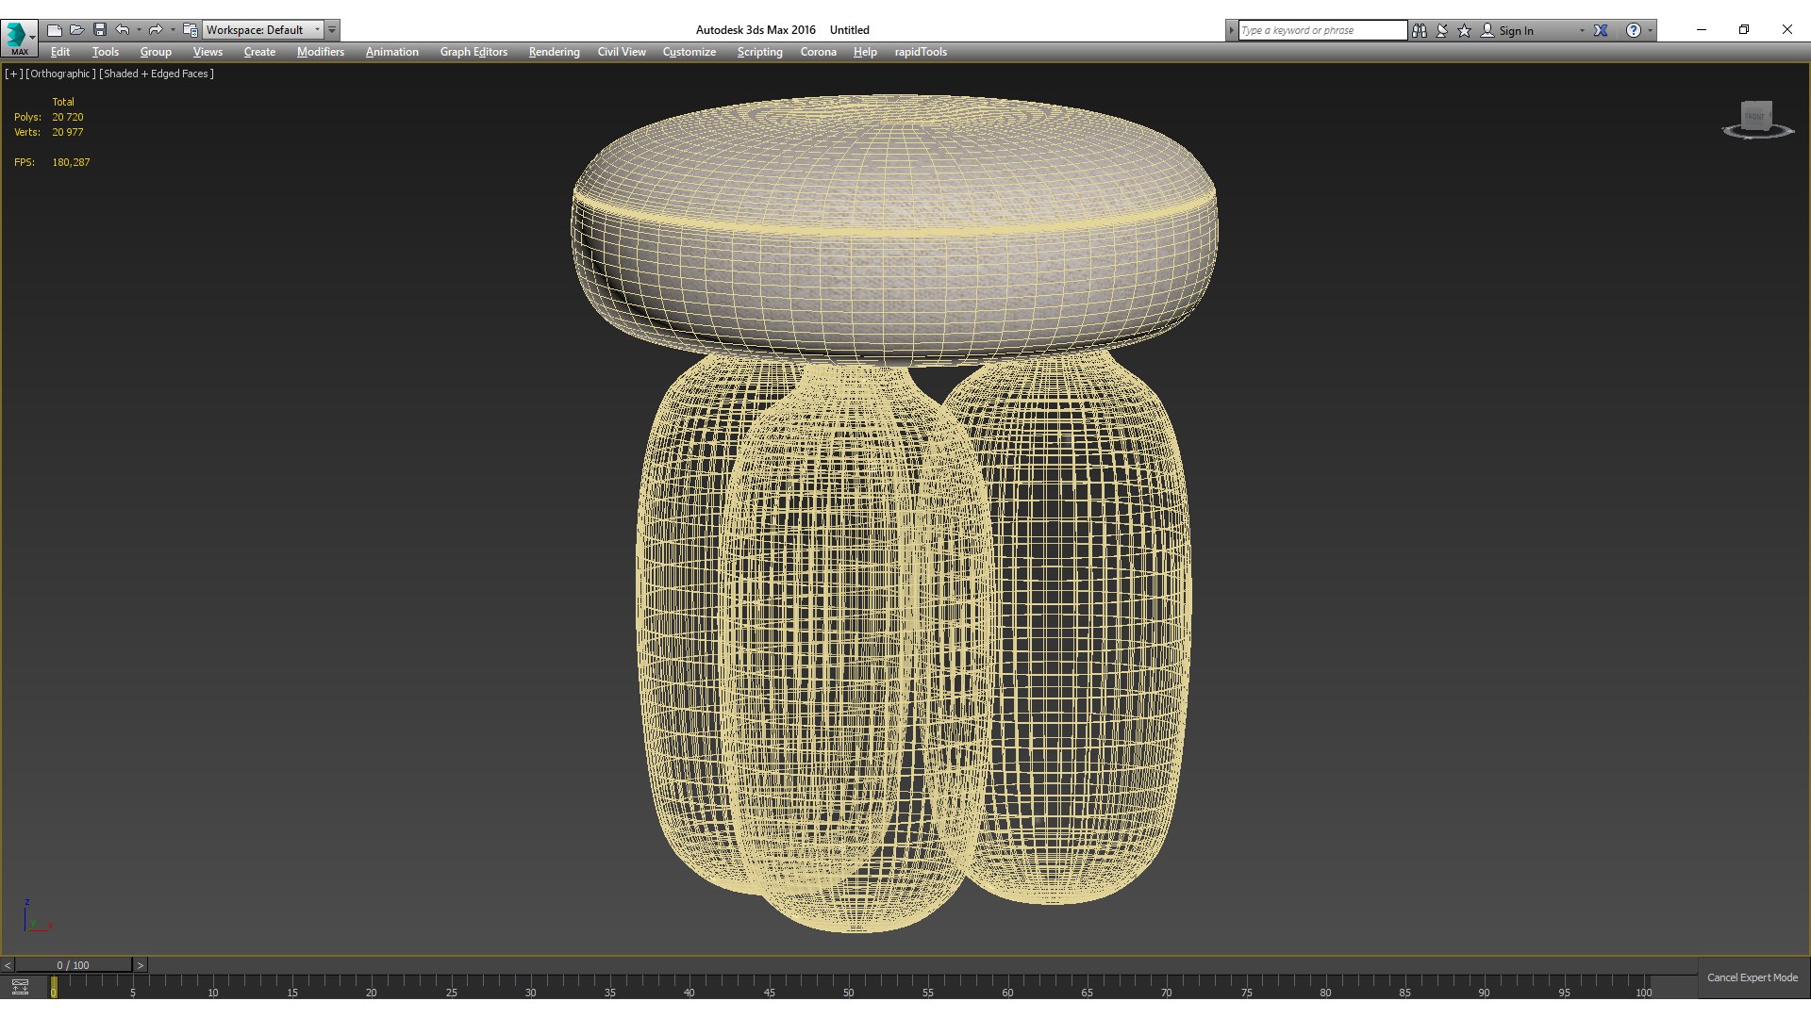Open a file with the folder icon
Screen dimensions: 1811x1018
tap(77, 30)
